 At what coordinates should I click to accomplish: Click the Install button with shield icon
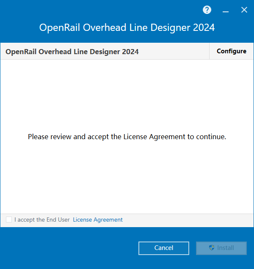[x=221, y=248]
